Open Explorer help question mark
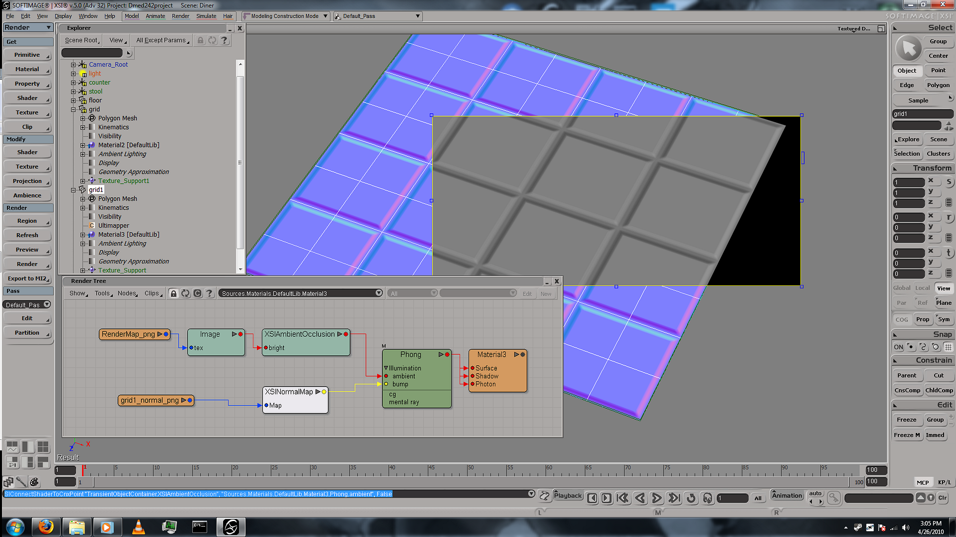This screenshot has height=537, width=956. click(225, 40)
